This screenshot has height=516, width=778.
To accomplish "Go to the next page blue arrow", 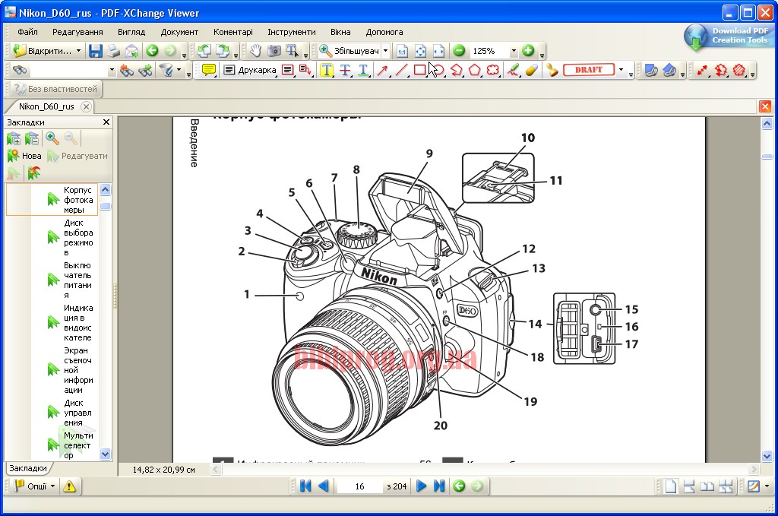I will (421, 486).
